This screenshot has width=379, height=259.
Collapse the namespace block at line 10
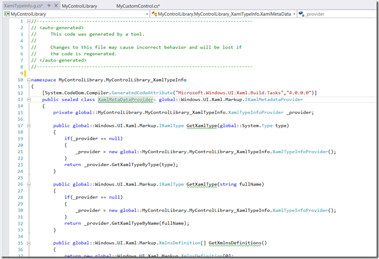point(28,80)
